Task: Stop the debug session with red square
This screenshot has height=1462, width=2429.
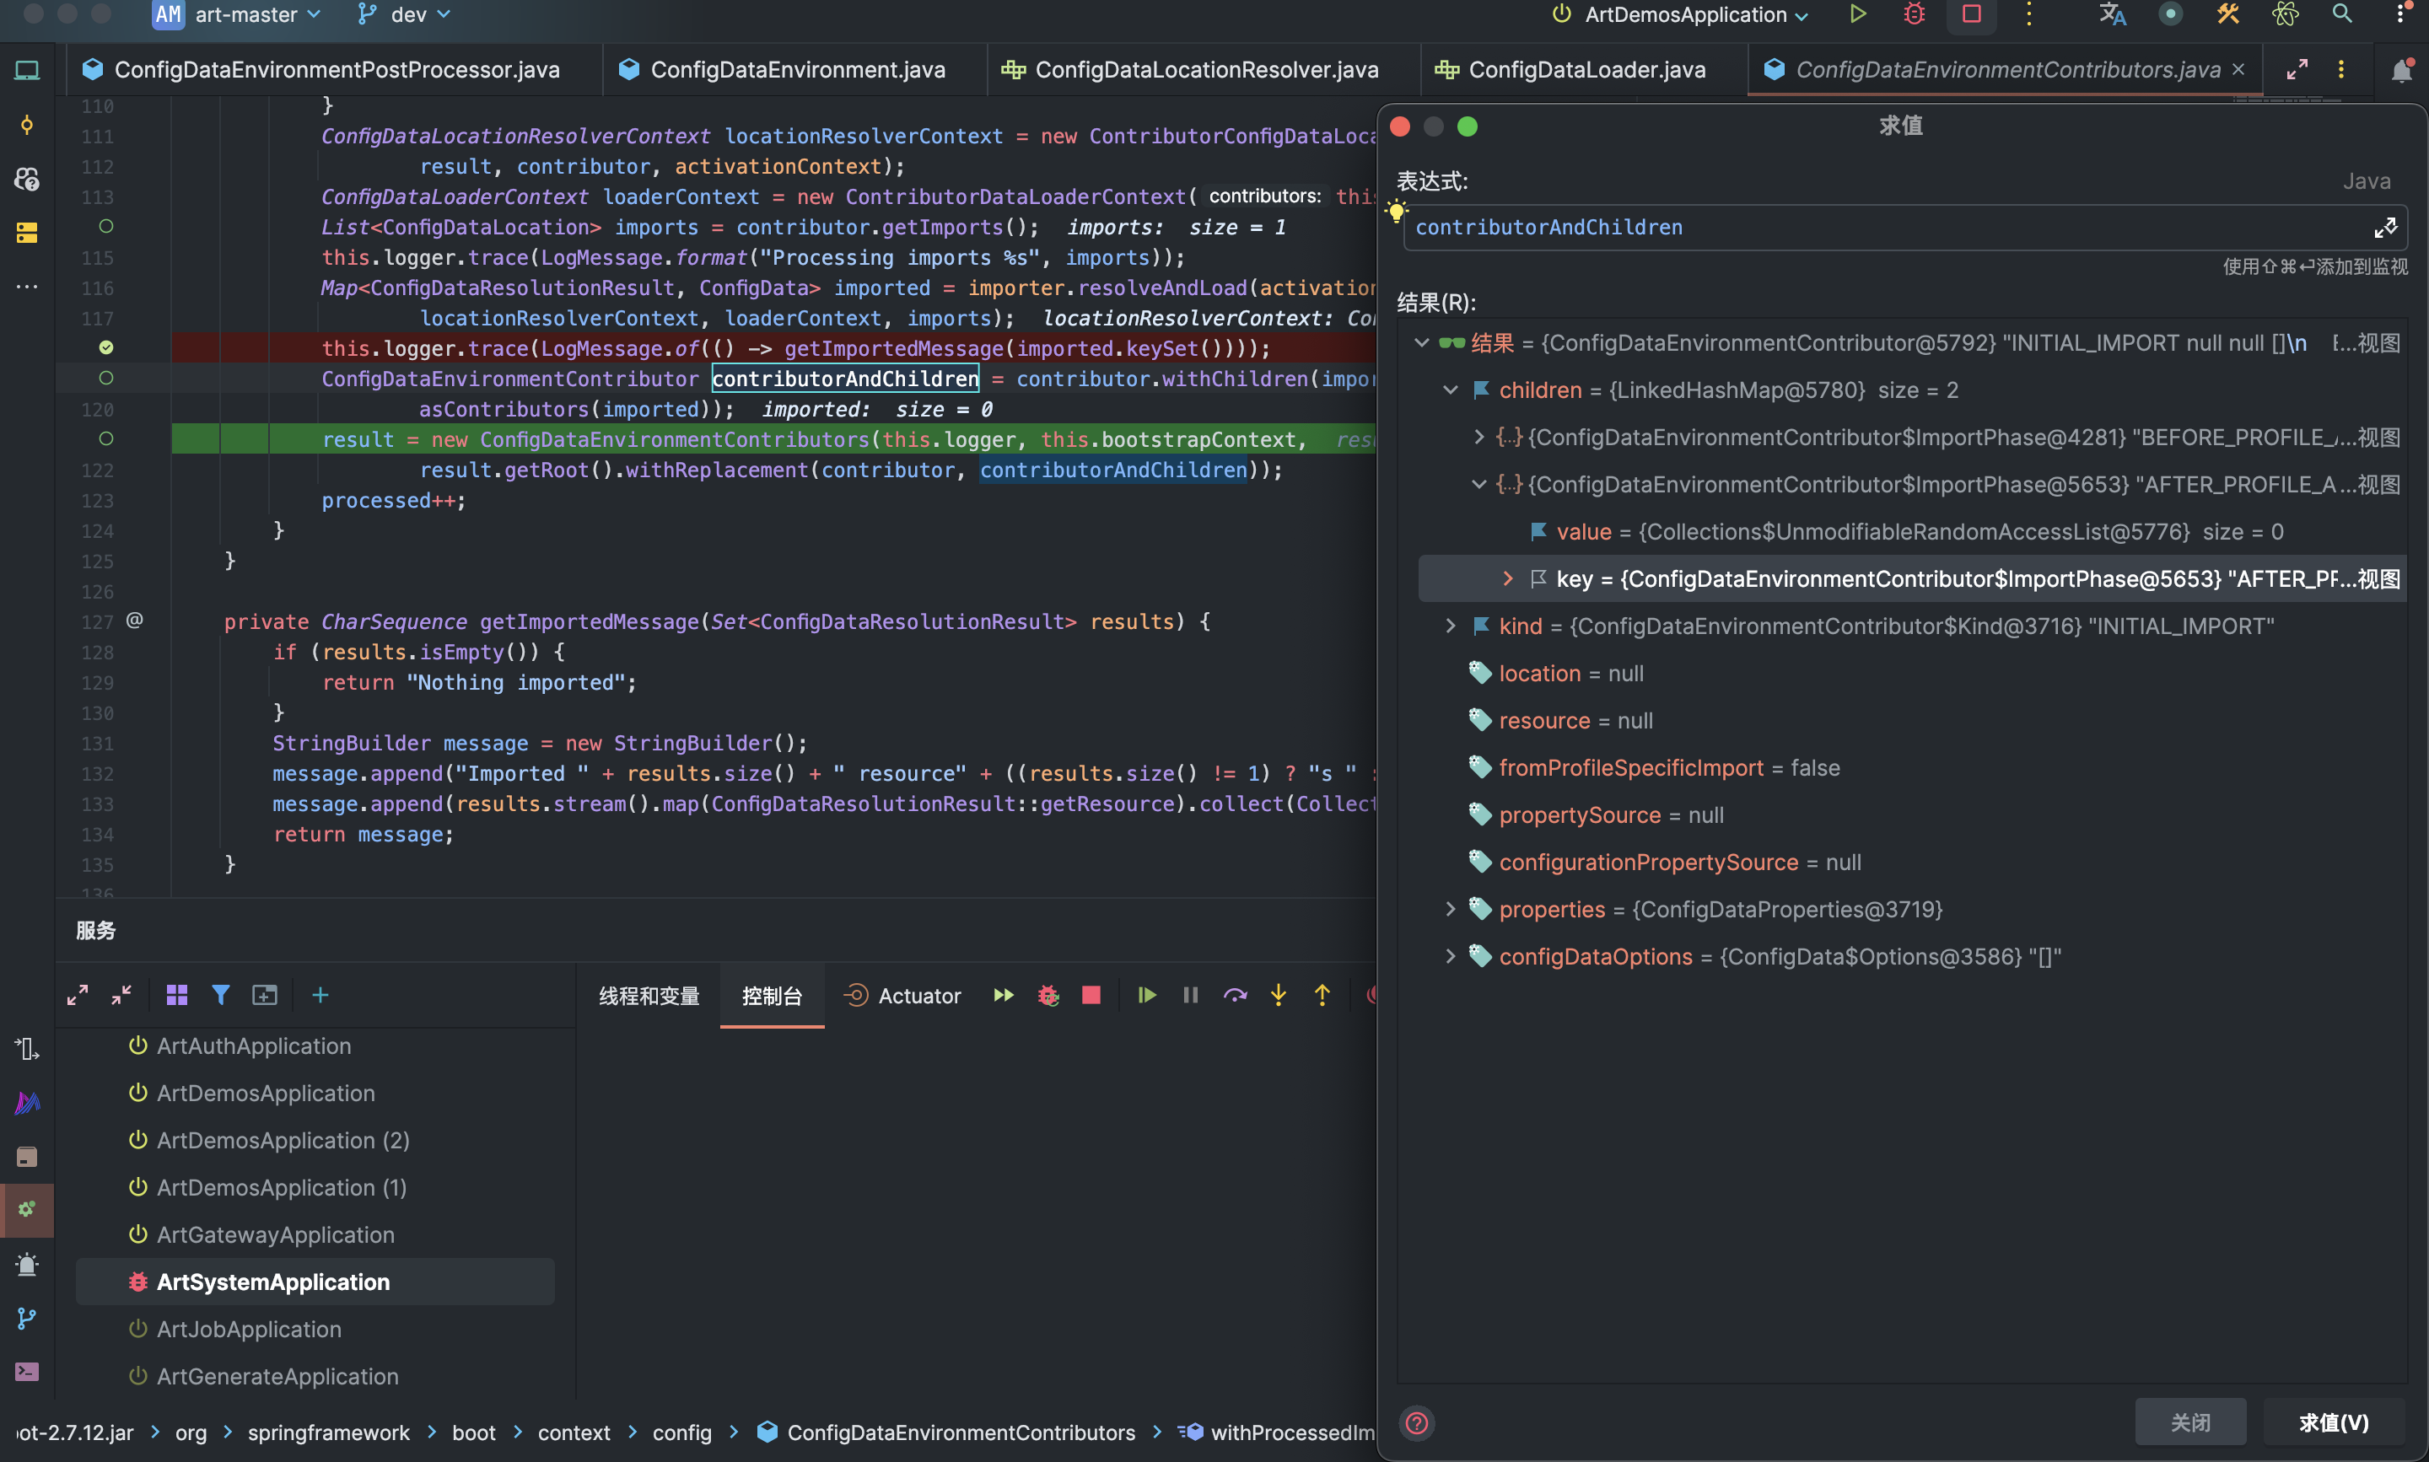Action: 1091,995
